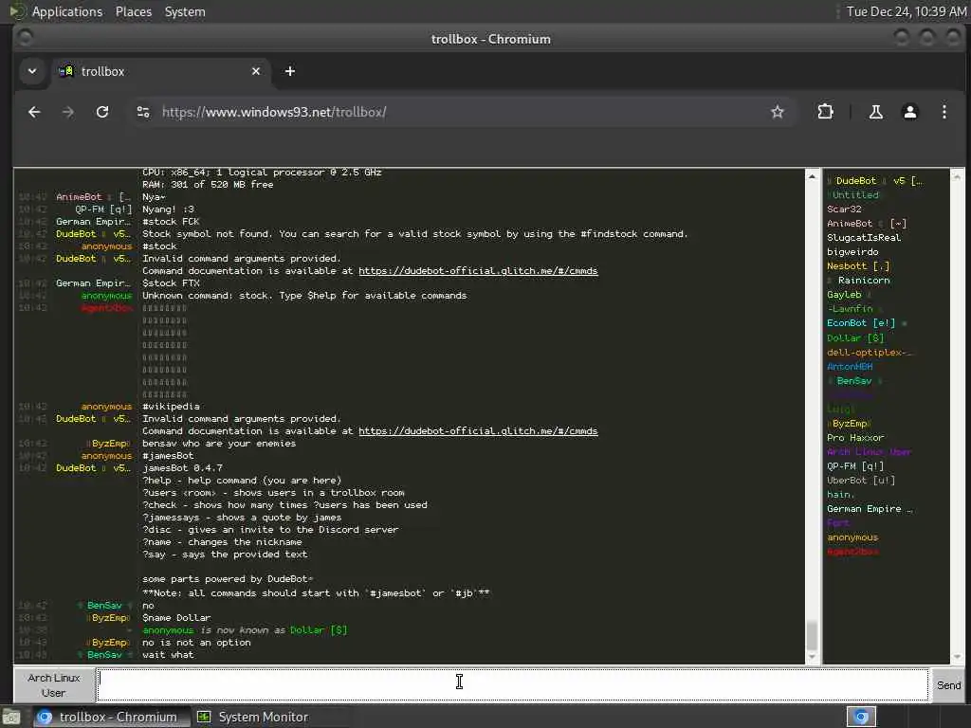The width and height of the screenshot is (971, 728).
Task: Click the Arch Linux User nickname button
Action: click(x=54, y=685)
